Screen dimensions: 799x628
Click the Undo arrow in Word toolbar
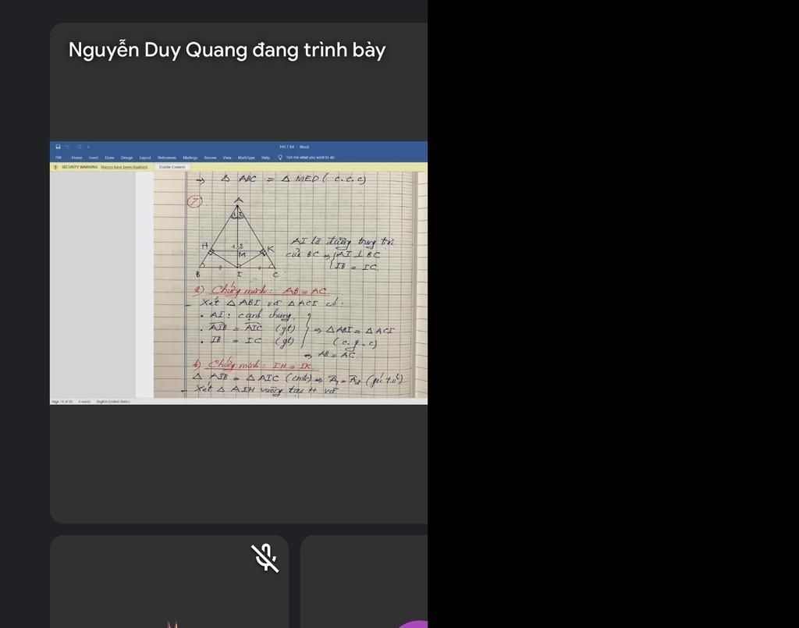(x=67, y=147)
